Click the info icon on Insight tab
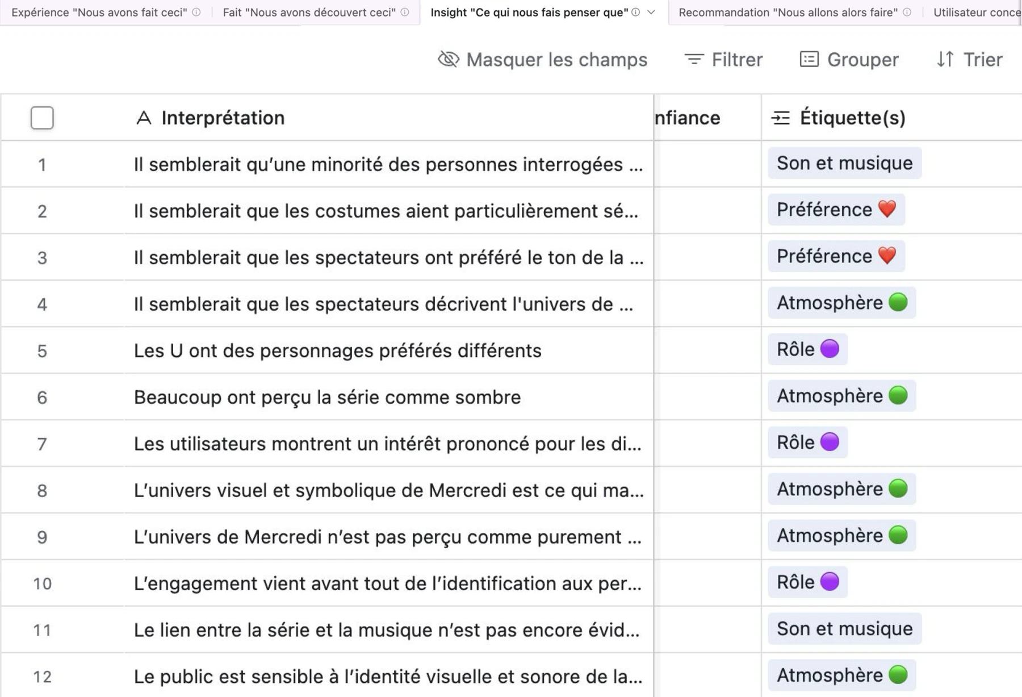Image resolution: width=1022 pixels, height=697 pixels. (636, 12)
